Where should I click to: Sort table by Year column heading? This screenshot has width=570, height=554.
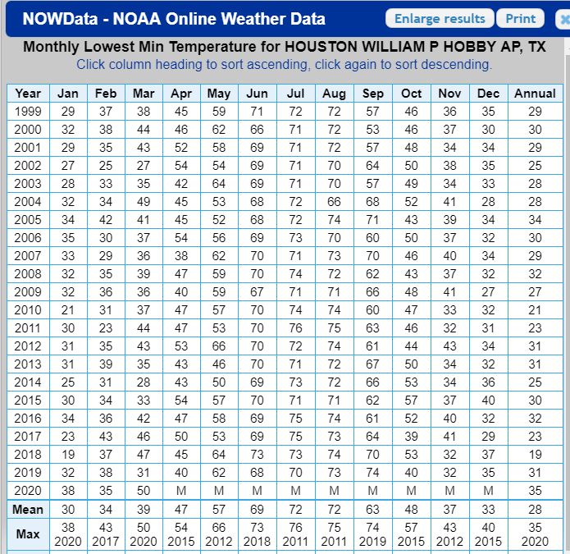click(28, 94)
